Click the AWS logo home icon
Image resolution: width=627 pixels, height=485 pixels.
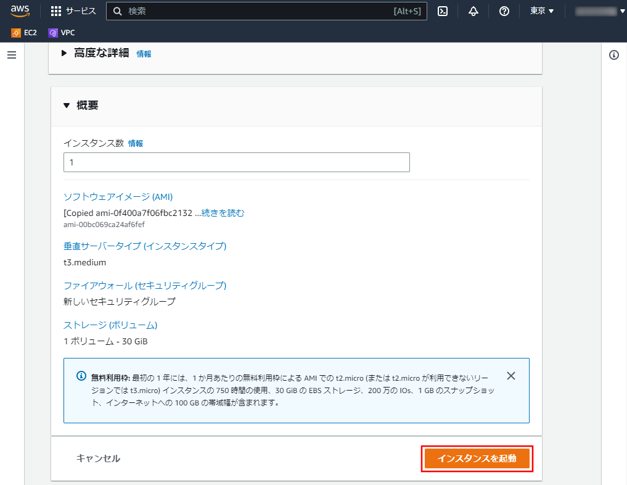click(x=20, y=11)
